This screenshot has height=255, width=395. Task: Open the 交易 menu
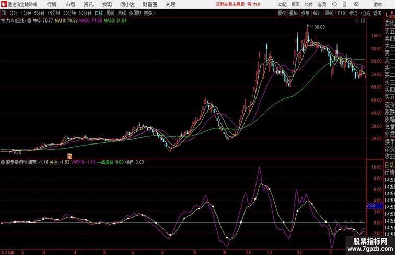click(x=170, y=4)
